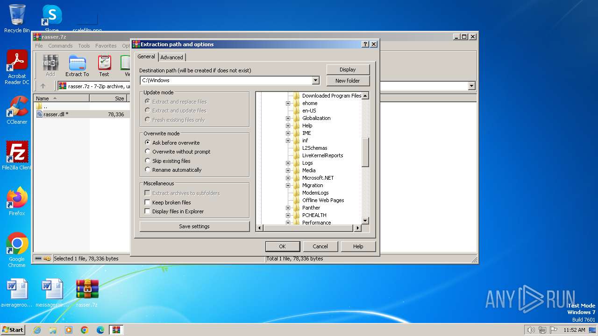Image resolution: width=598 pixels, height=336 pixels.
Task: Expand the ehome folder node
Action: click(x=288, y=103)
